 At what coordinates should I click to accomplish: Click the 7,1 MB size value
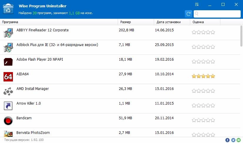(124, 45)
